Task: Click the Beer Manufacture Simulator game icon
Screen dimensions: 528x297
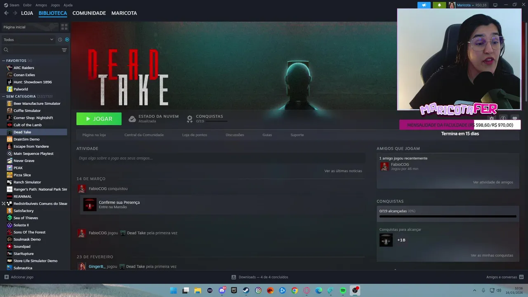Action: [x=9, y=104]
